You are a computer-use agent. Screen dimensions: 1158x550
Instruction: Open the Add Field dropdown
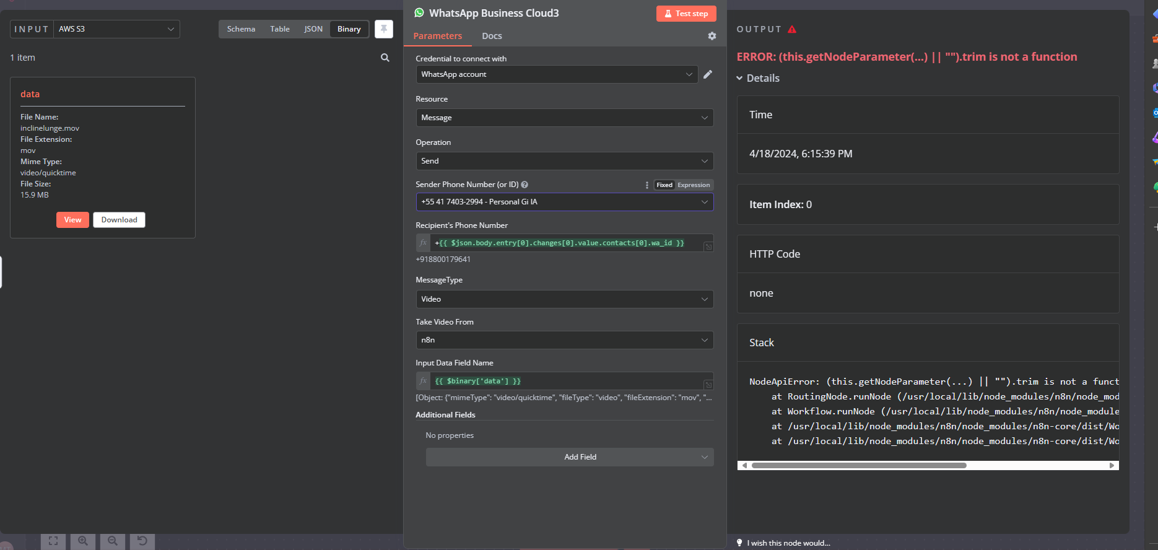pos(570,457)
